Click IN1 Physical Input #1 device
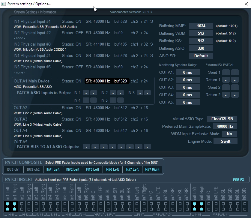251x218 pixels. 32,22
